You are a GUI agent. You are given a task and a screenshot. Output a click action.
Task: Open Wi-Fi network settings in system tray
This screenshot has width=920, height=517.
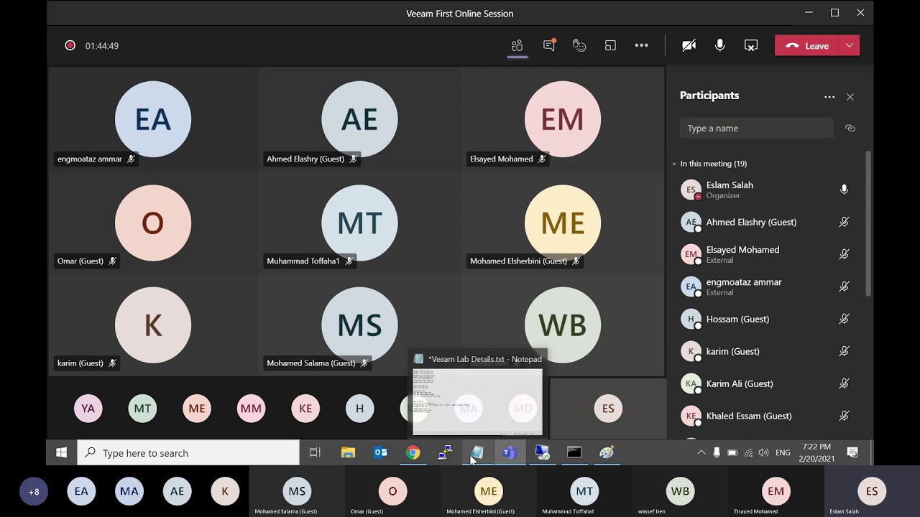click(x=748, y=452)
